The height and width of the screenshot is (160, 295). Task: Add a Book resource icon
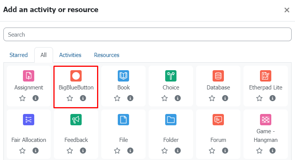pos(123,76)
